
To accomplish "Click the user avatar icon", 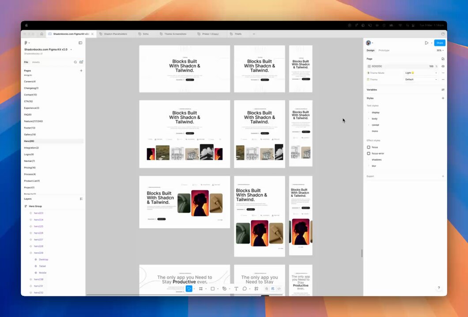I will coord(368,43).
